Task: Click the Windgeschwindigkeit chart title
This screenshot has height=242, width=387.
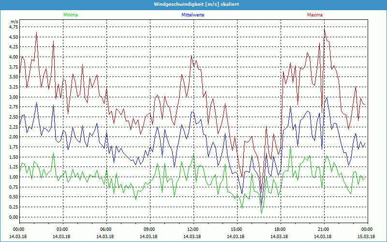Action: 193,4
